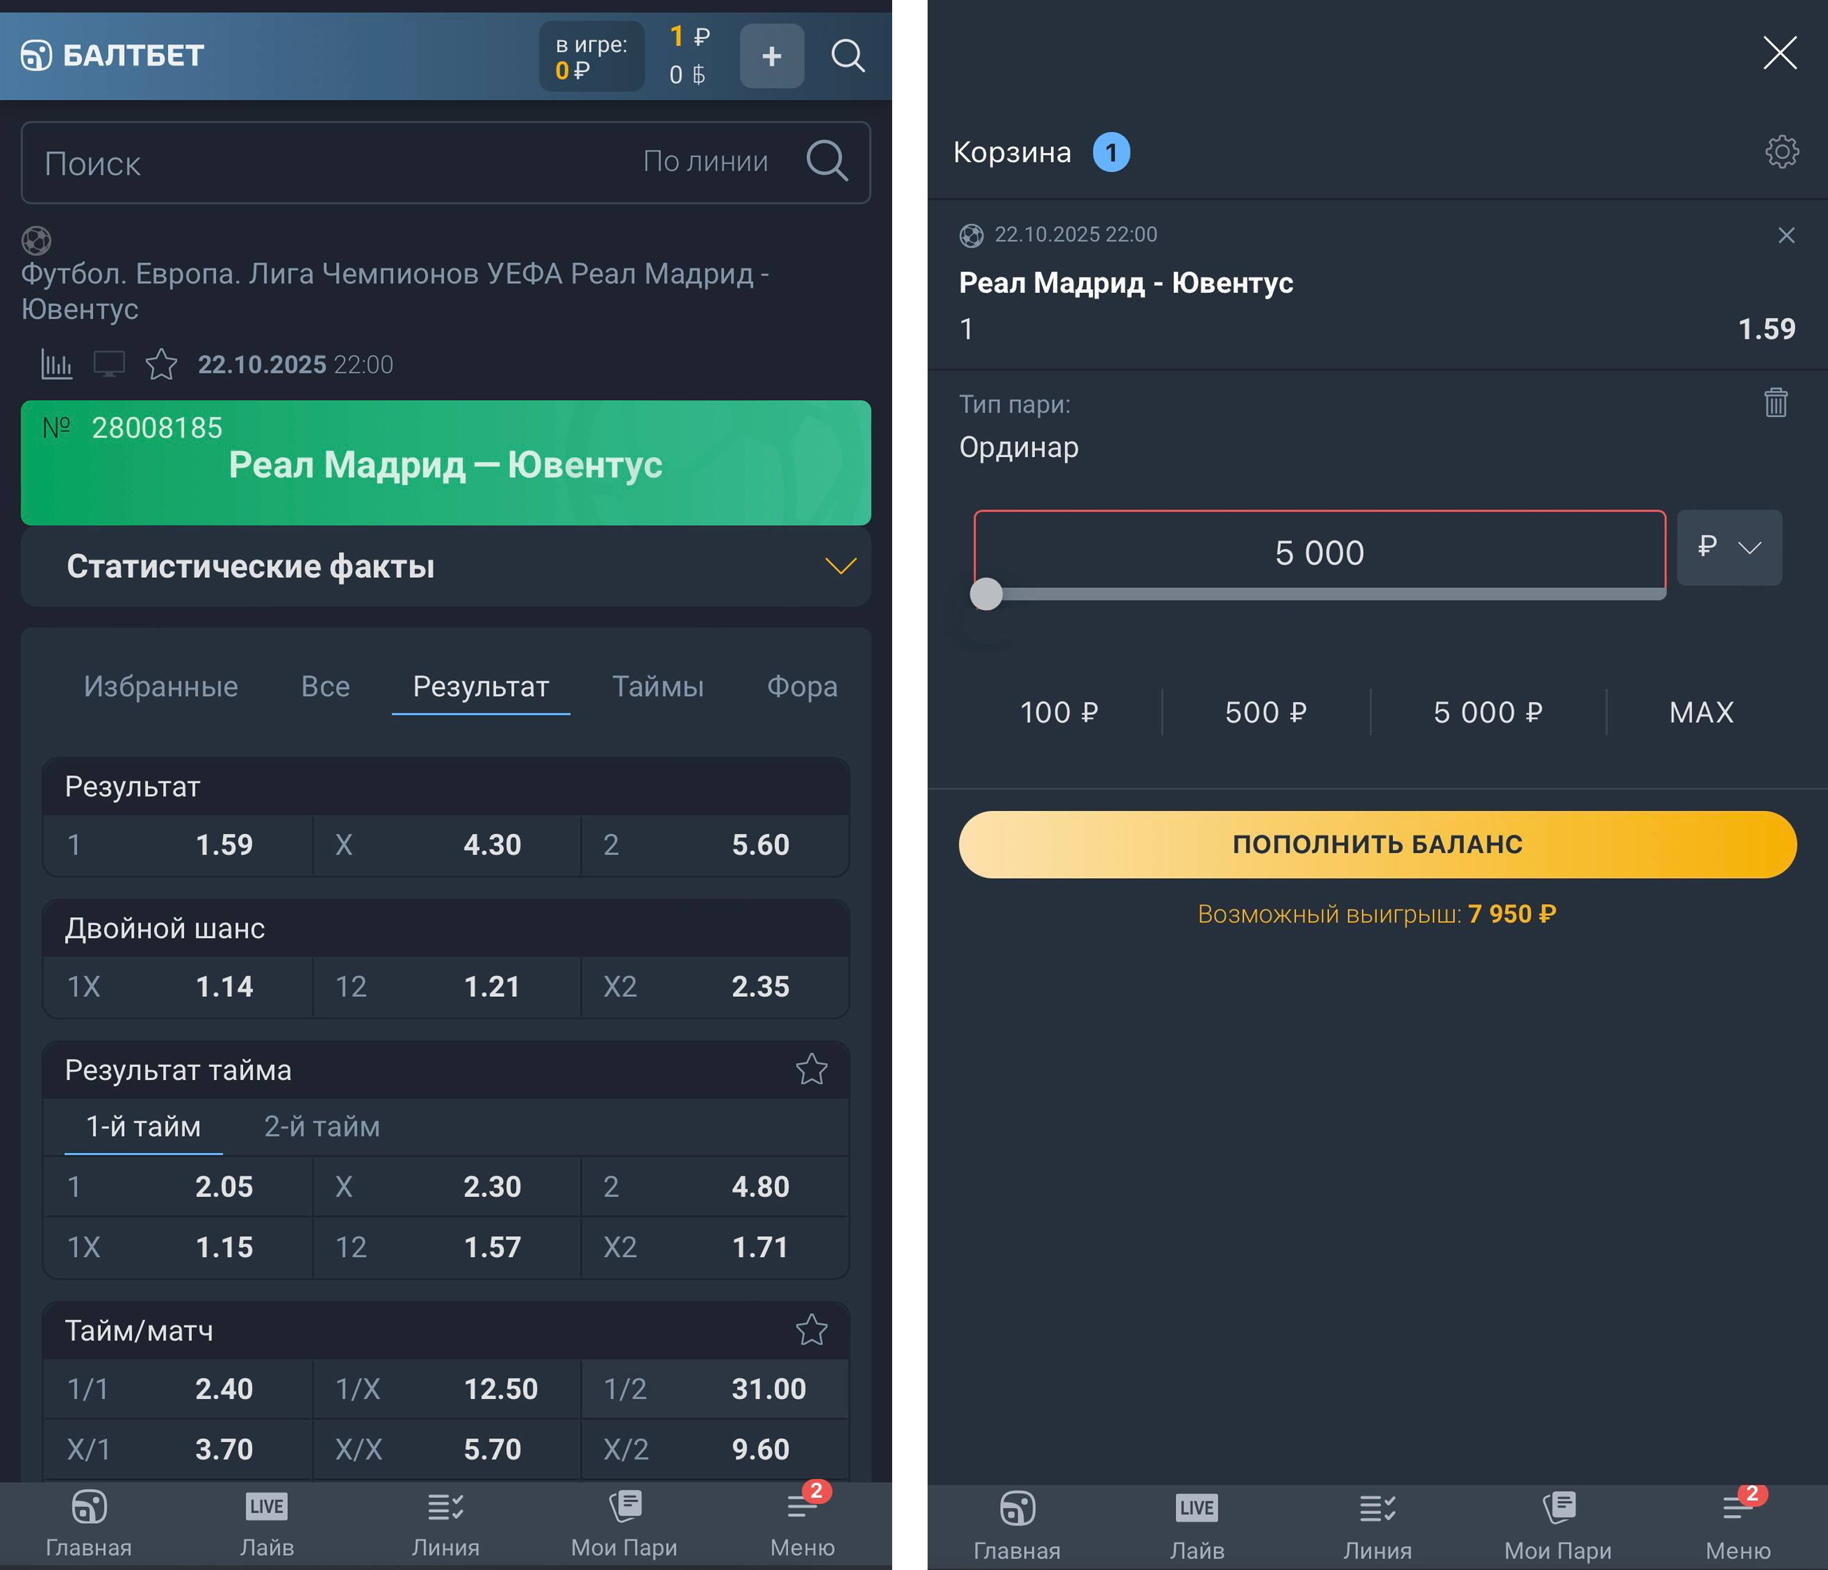Open betslip settings gear
Viewport: 1828px width, 1570px height.
1781,152
